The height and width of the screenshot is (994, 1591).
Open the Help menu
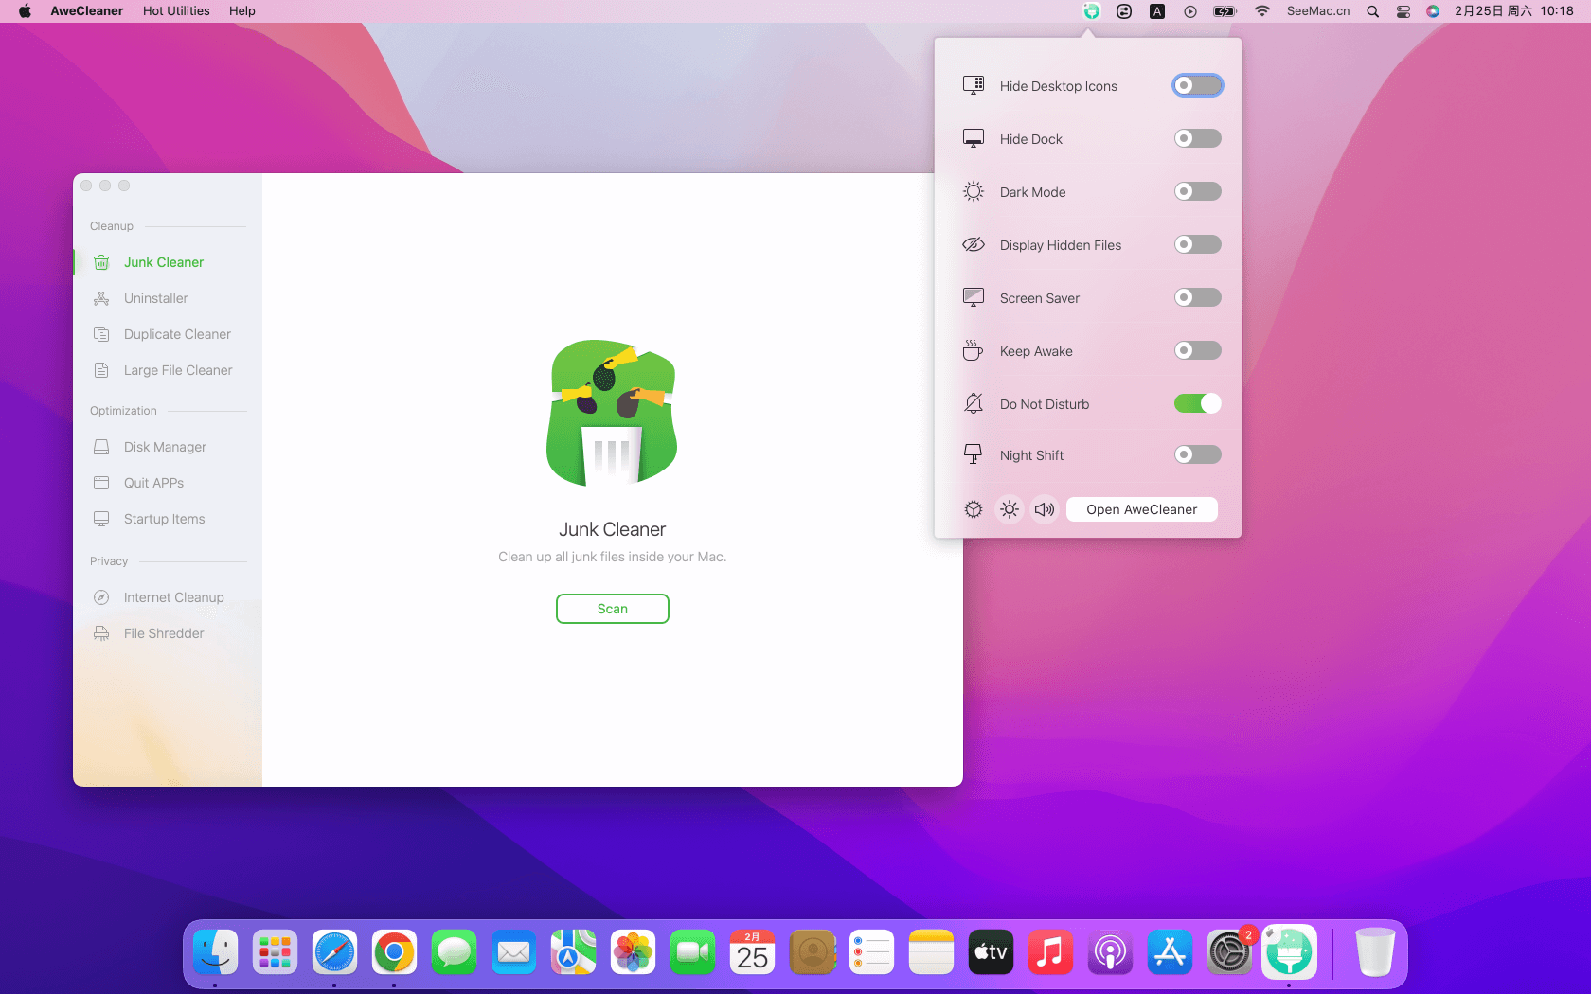pos(242,11)
